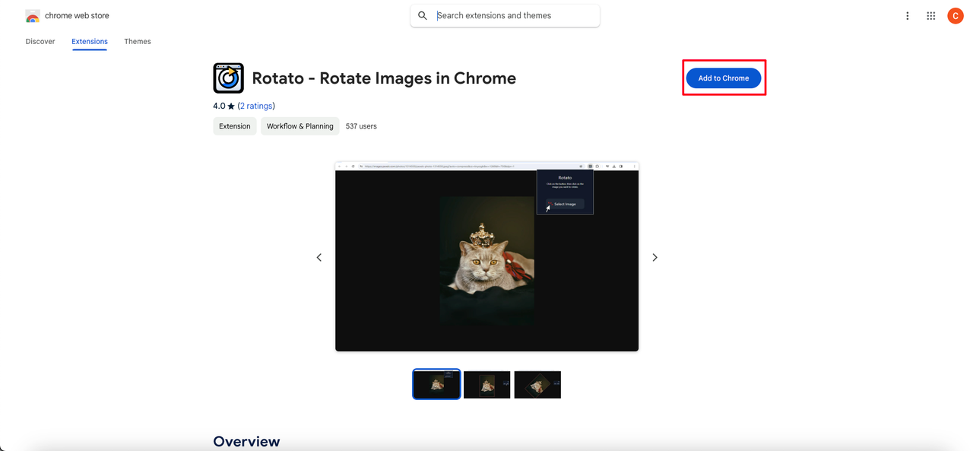Click the Workflow & Planning chip
Image resolution: width=973 pixels, height=451 pixels.
300,126
